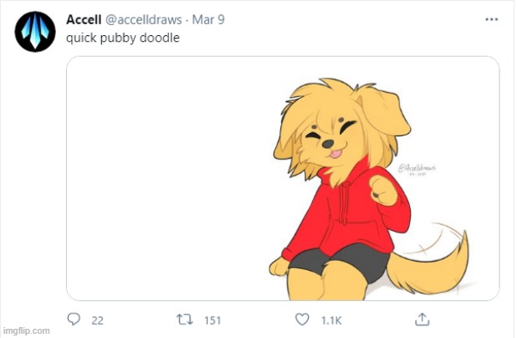This screenshot has height=338, width=517.
Task: Click the Accell display name
Action: pyautogui.click(x=84, y=19)
